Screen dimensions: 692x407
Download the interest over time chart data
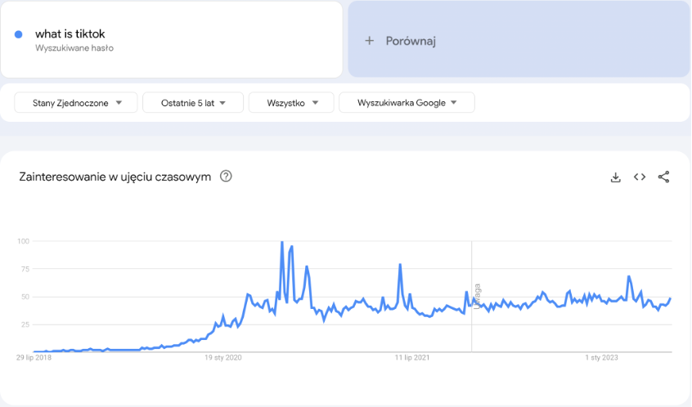point(616,177)
